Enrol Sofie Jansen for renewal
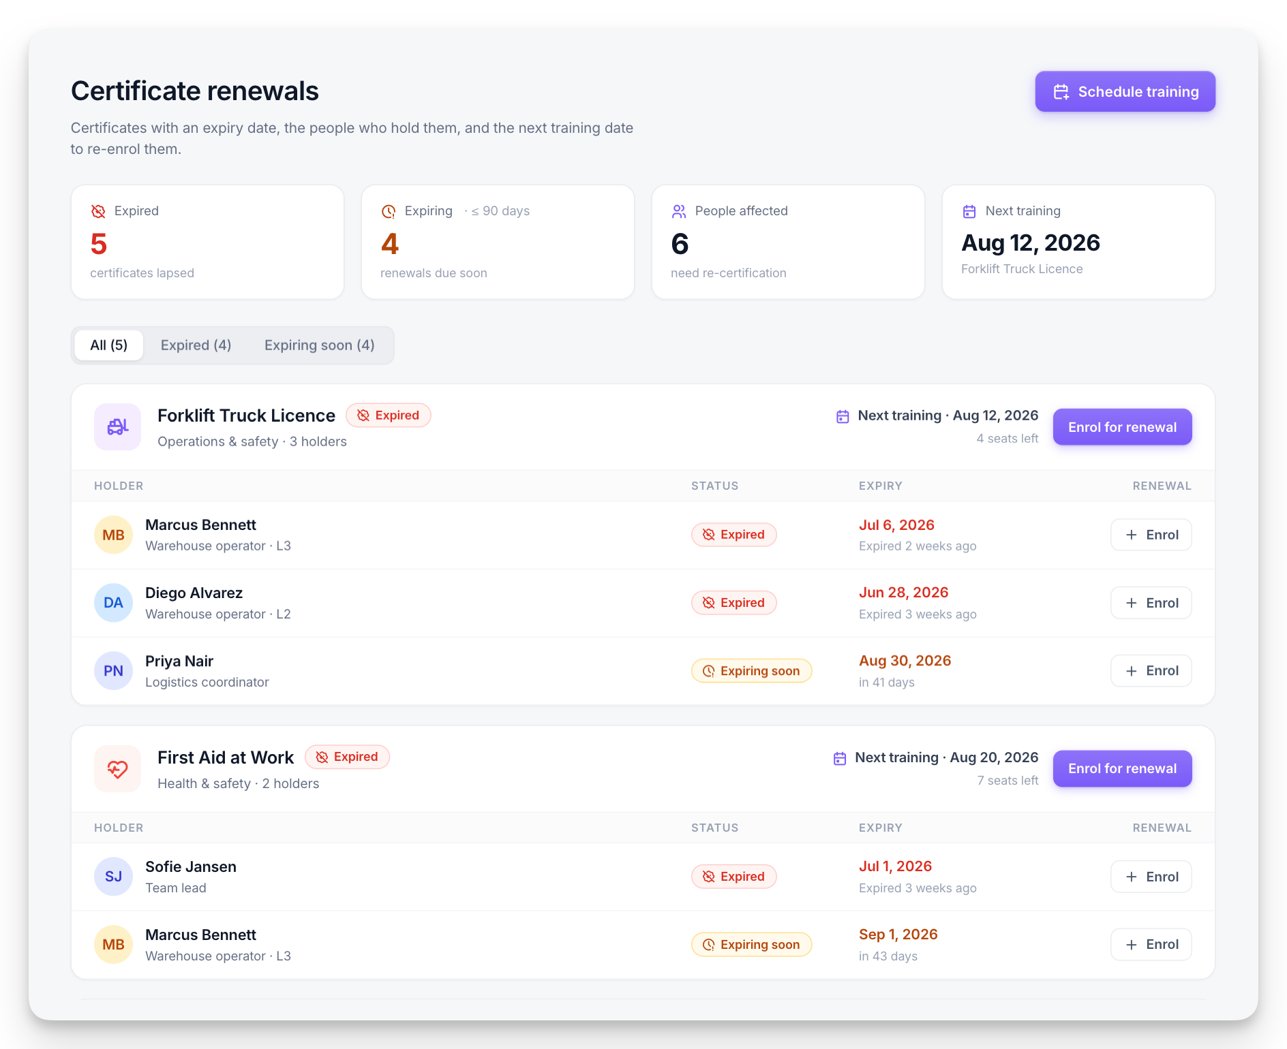 coord(1151,877)
